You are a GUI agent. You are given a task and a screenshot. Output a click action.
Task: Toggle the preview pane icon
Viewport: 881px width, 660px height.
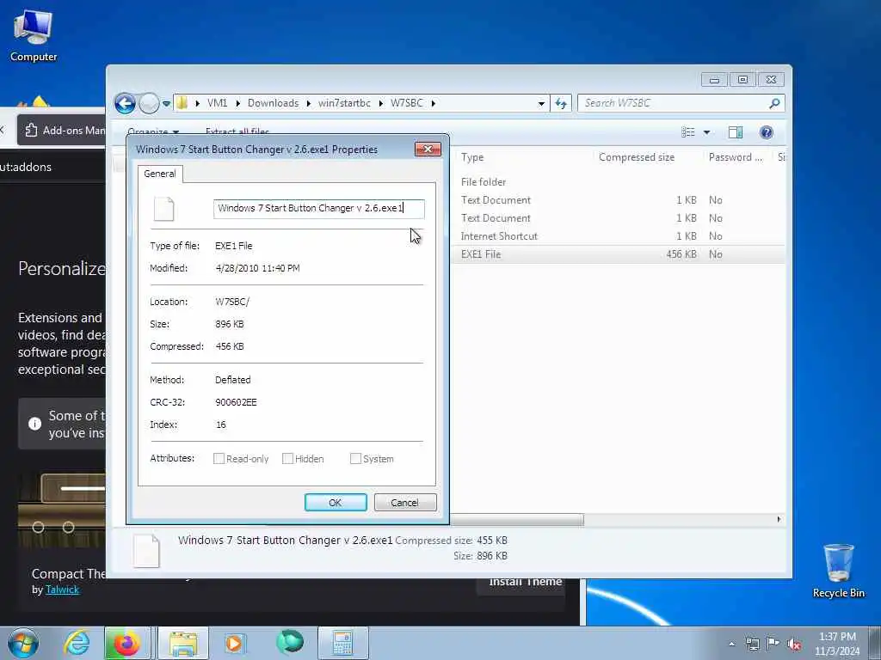[735, 132]
